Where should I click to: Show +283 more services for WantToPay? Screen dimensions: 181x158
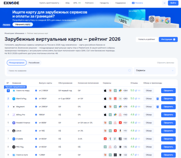125,99
